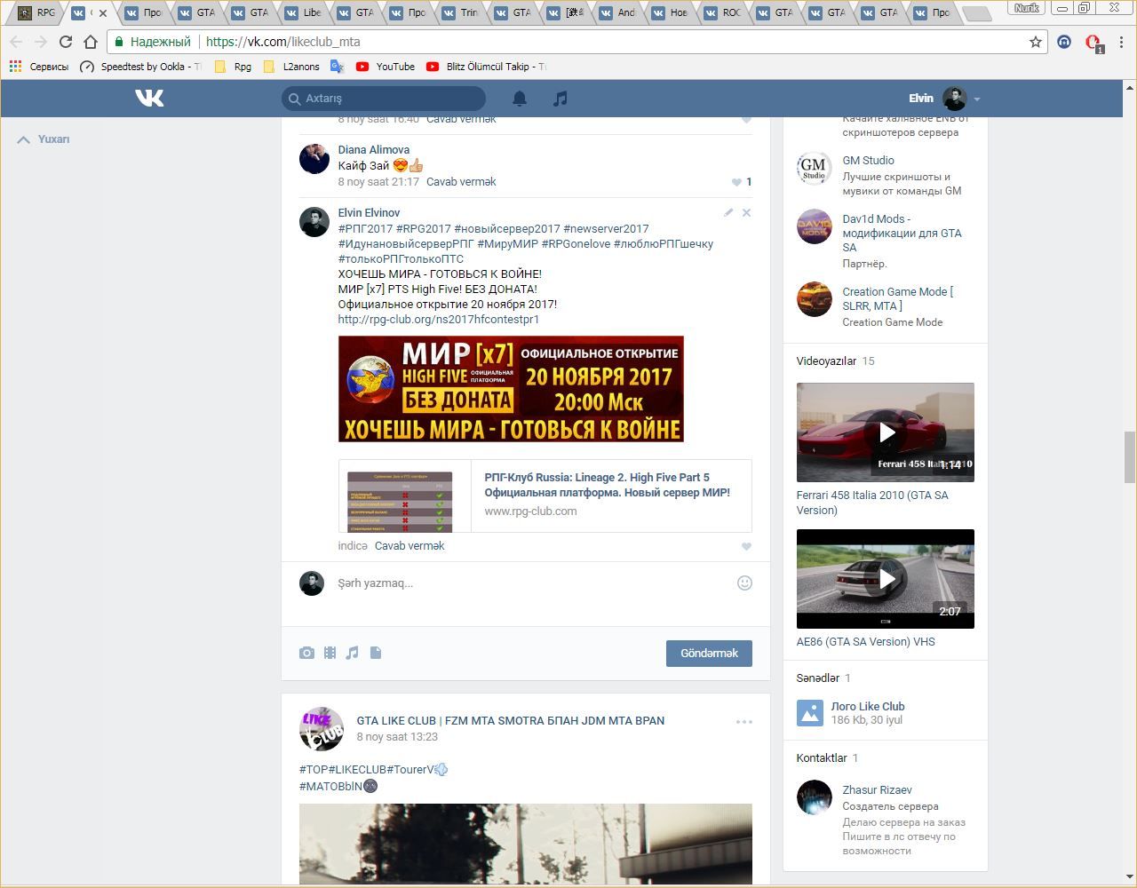The width and height of the screenshot is (1137, 888).
Task: Open Blitz Ölümcül Takip bookmark
Action: (486, 67)
